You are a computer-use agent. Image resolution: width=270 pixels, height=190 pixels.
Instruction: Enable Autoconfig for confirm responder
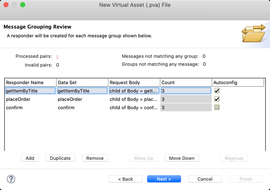216,107
